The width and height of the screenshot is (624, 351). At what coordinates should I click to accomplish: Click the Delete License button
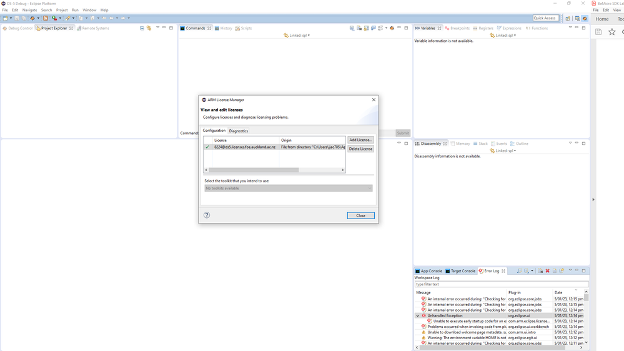(360, 149)
